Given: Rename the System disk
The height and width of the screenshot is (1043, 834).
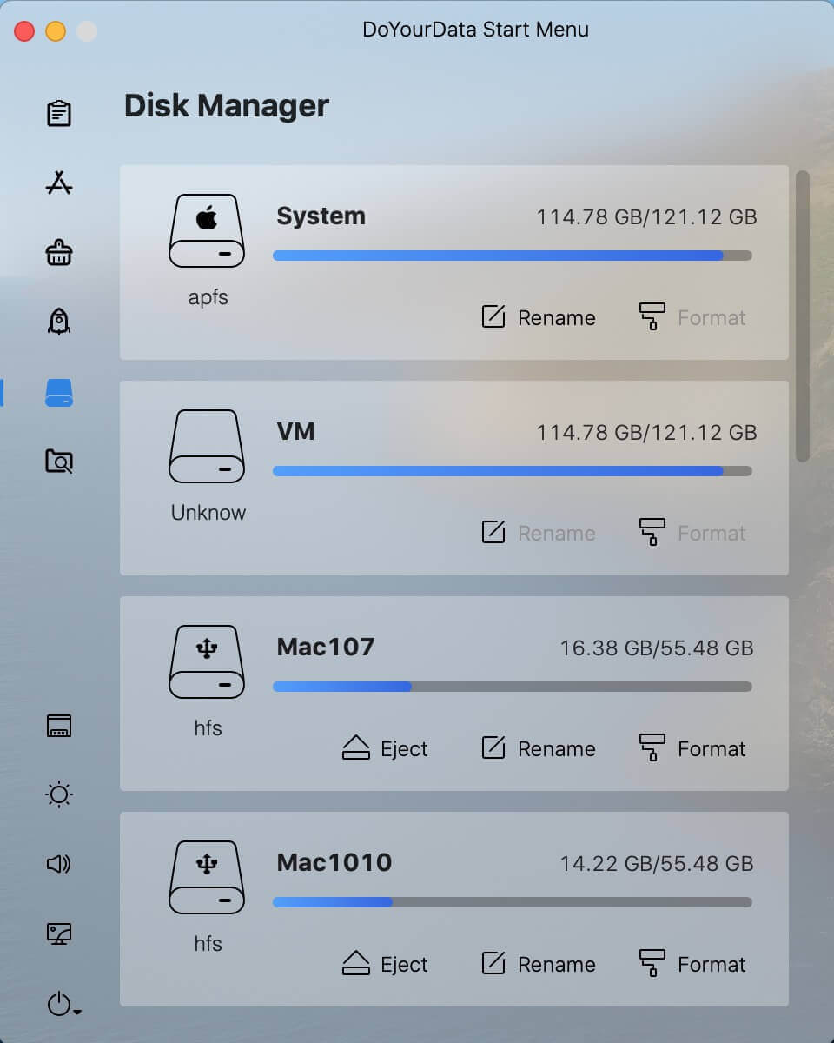Looking at the screenshot, I should (539, 317).
